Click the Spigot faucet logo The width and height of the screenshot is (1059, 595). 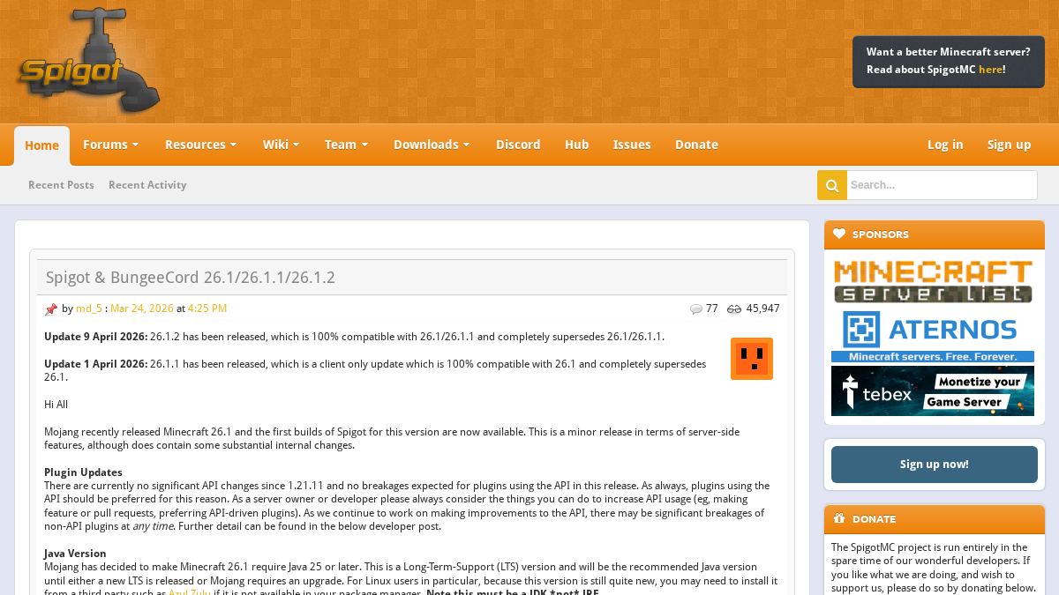pos(88,60)
